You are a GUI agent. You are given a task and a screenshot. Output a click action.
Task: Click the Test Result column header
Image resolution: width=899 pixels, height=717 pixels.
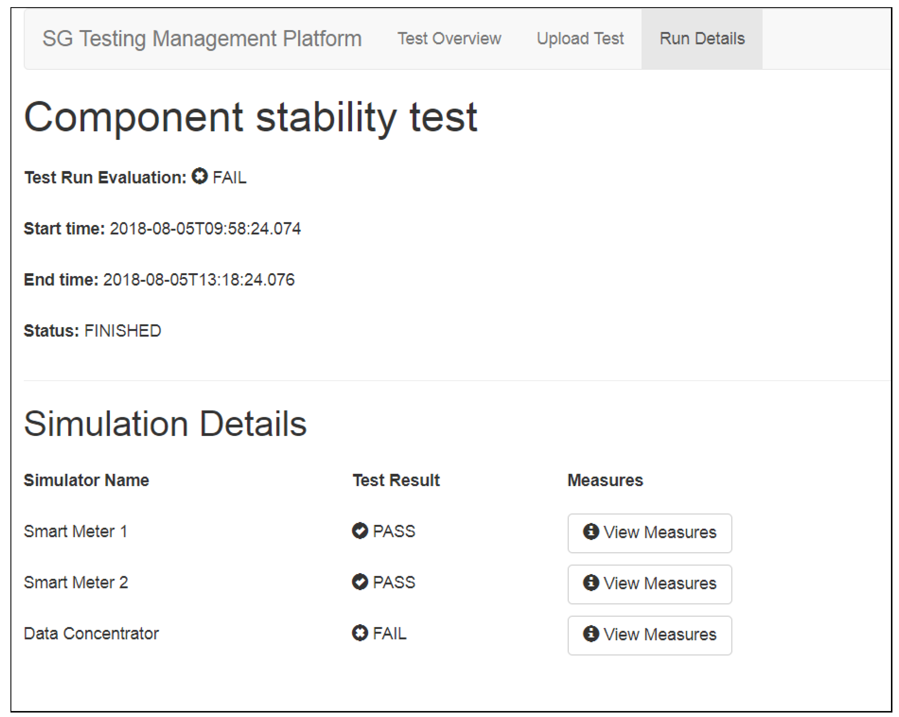(x=396, y=480)
